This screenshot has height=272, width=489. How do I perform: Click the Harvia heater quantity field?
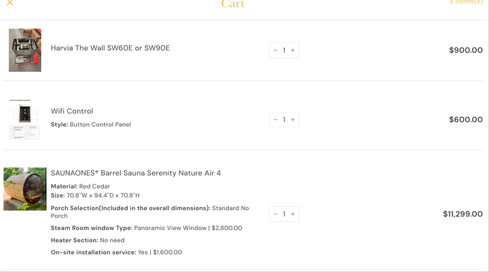coord(284,50)
